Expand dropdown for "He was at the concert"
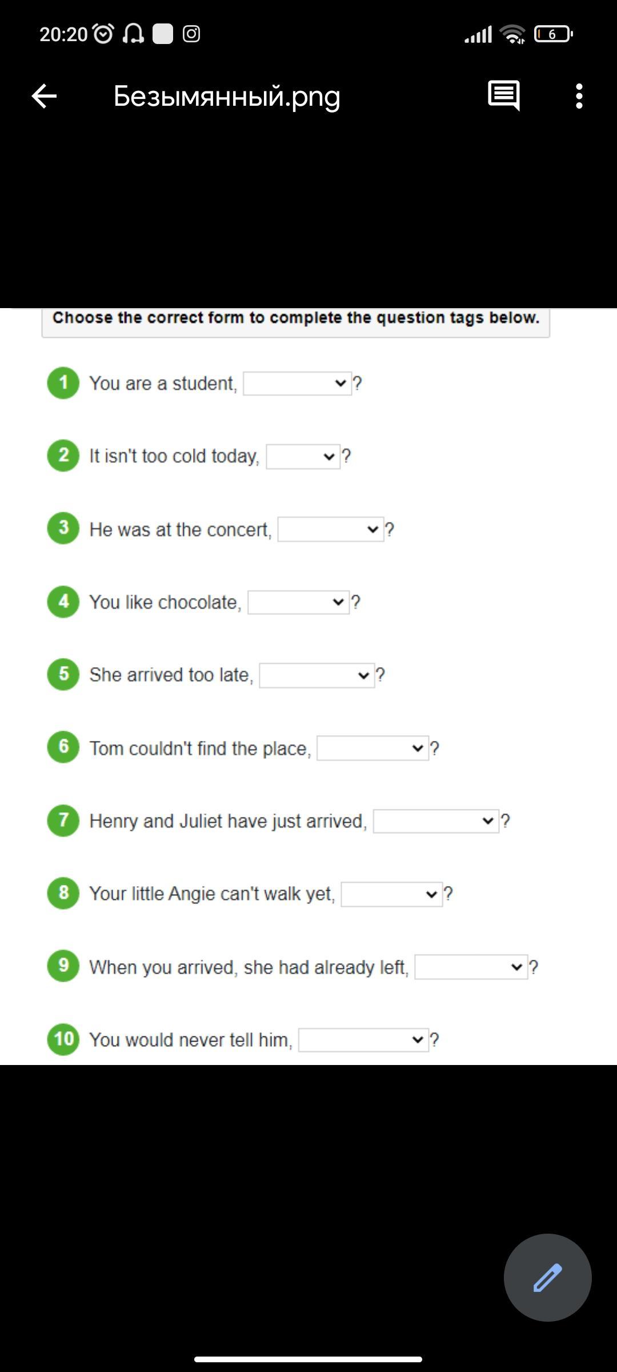Viewport: 617px width, 1372px height. [x=330, y=529]
